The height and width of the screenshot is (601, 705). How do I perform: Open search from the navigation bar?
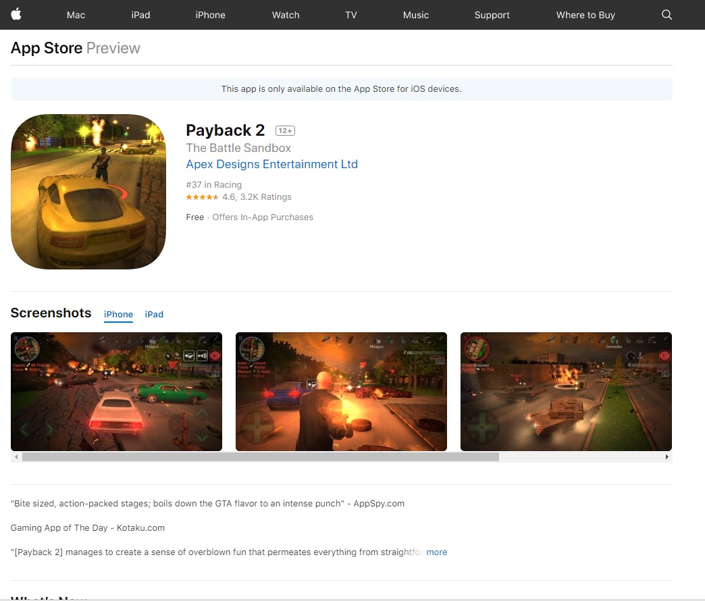coord(666,15)
